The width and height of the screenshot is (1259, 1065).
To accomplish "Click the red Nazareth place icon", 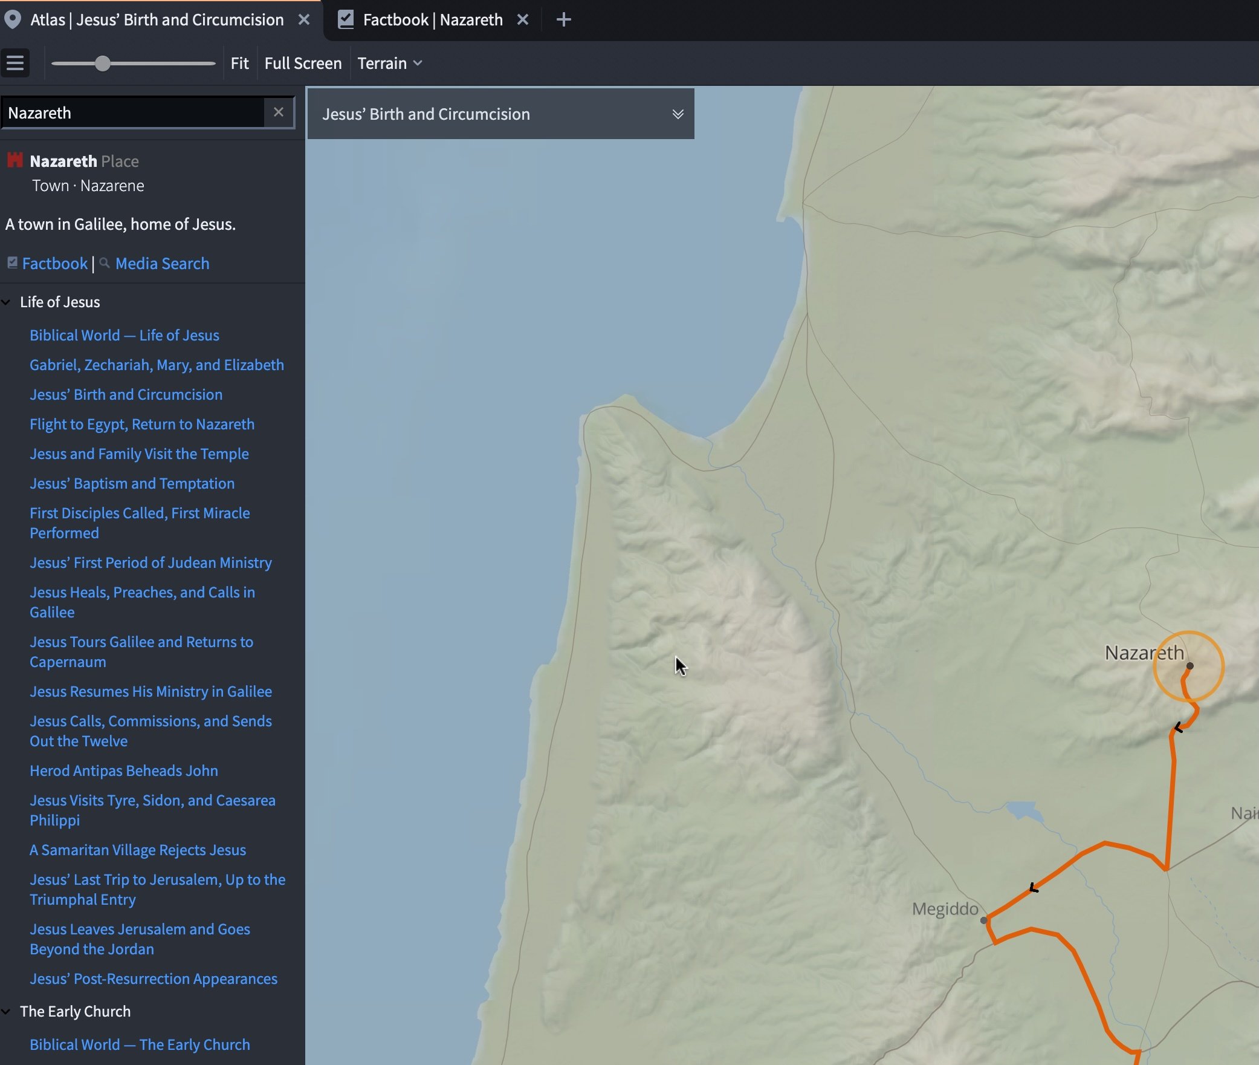I will (x=15, y=160).
